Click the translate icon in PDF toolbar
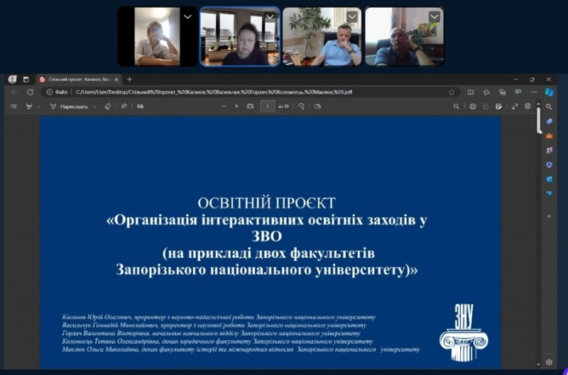Image resolution: width=568 pixels, height=375 pixels. [x=140, y=106]
